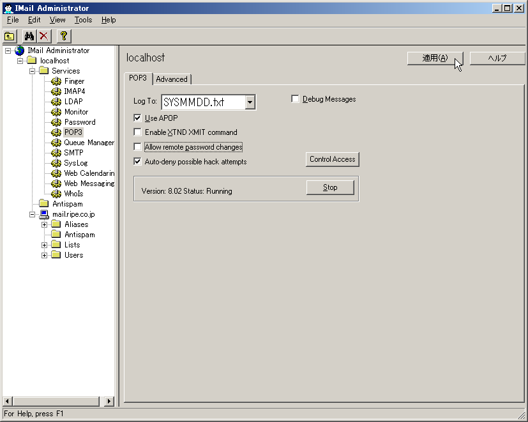Enable the Debug Messages checkbox

295,99
